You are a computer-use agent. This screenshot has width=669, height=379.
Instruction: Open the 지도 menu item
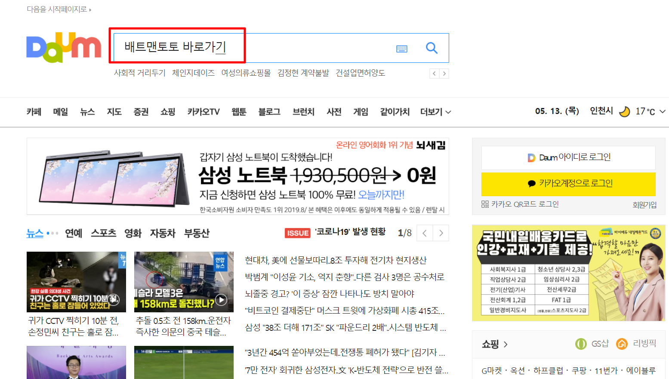click(x=114, y=112)
